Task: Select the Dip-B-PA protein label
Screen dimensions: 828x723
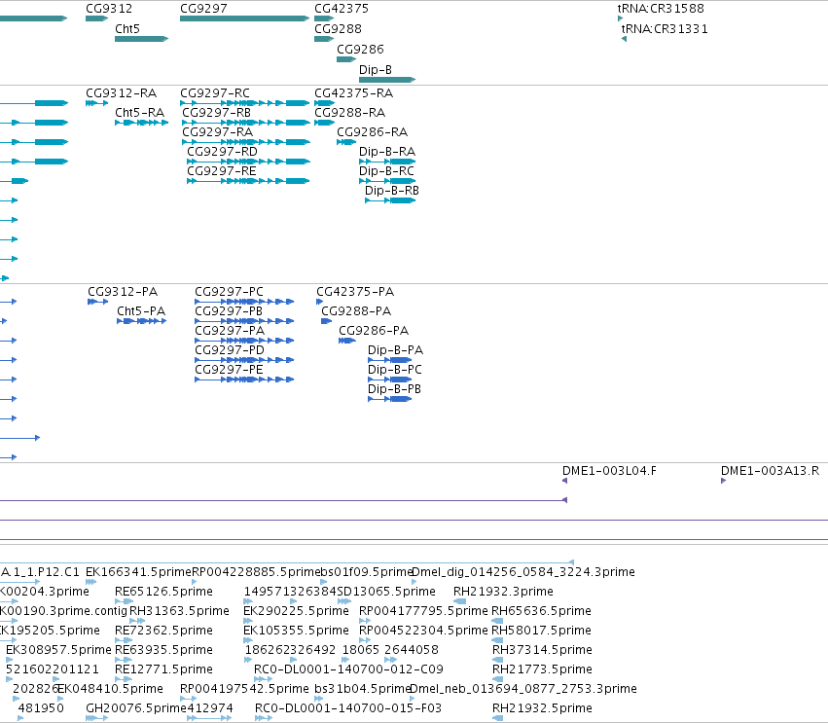Action: tap(396, 350)
